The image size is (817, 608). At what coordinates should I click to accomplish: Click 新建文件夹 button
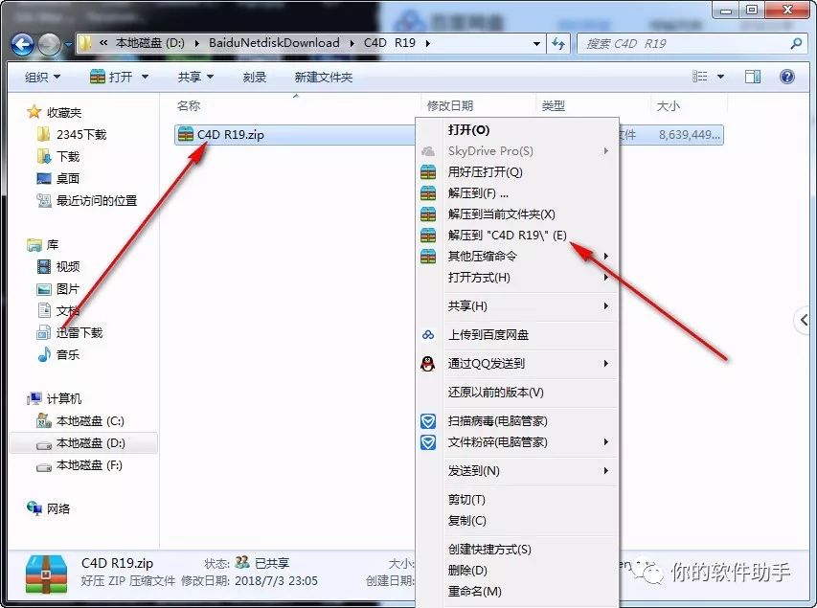[x=323, y=78]
